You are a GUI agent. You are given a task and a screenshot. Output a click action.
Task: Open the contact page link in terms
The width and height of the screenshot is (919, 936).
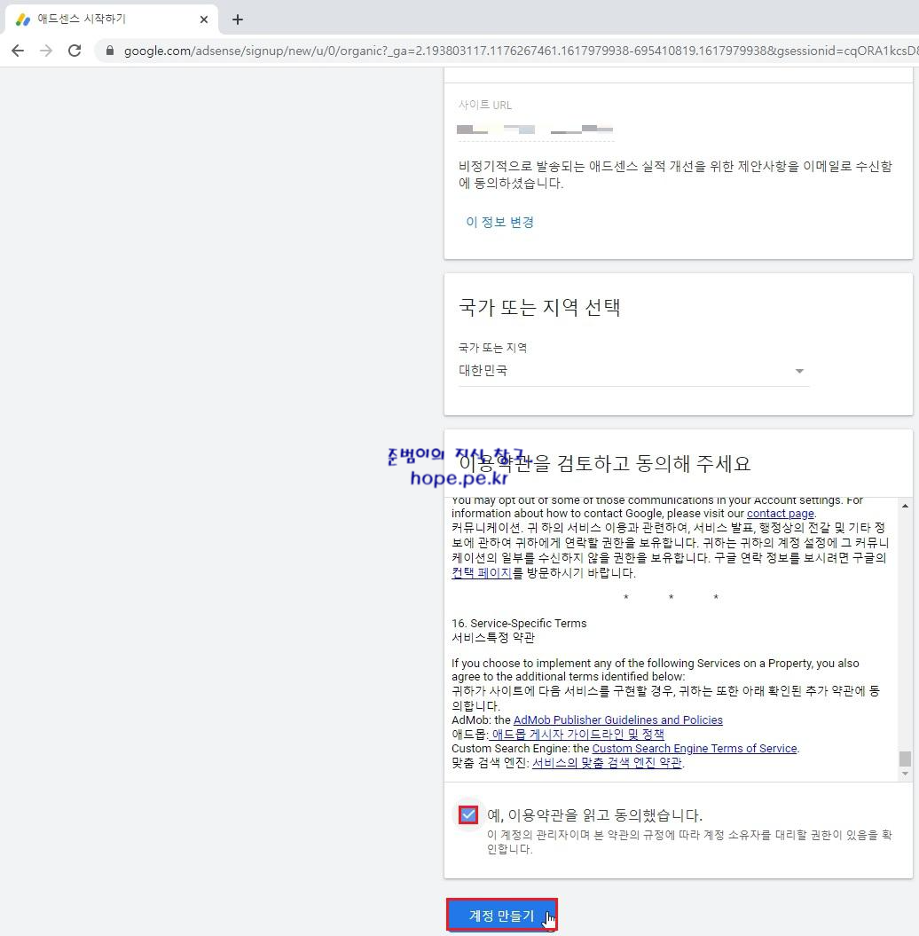[780, 514]
